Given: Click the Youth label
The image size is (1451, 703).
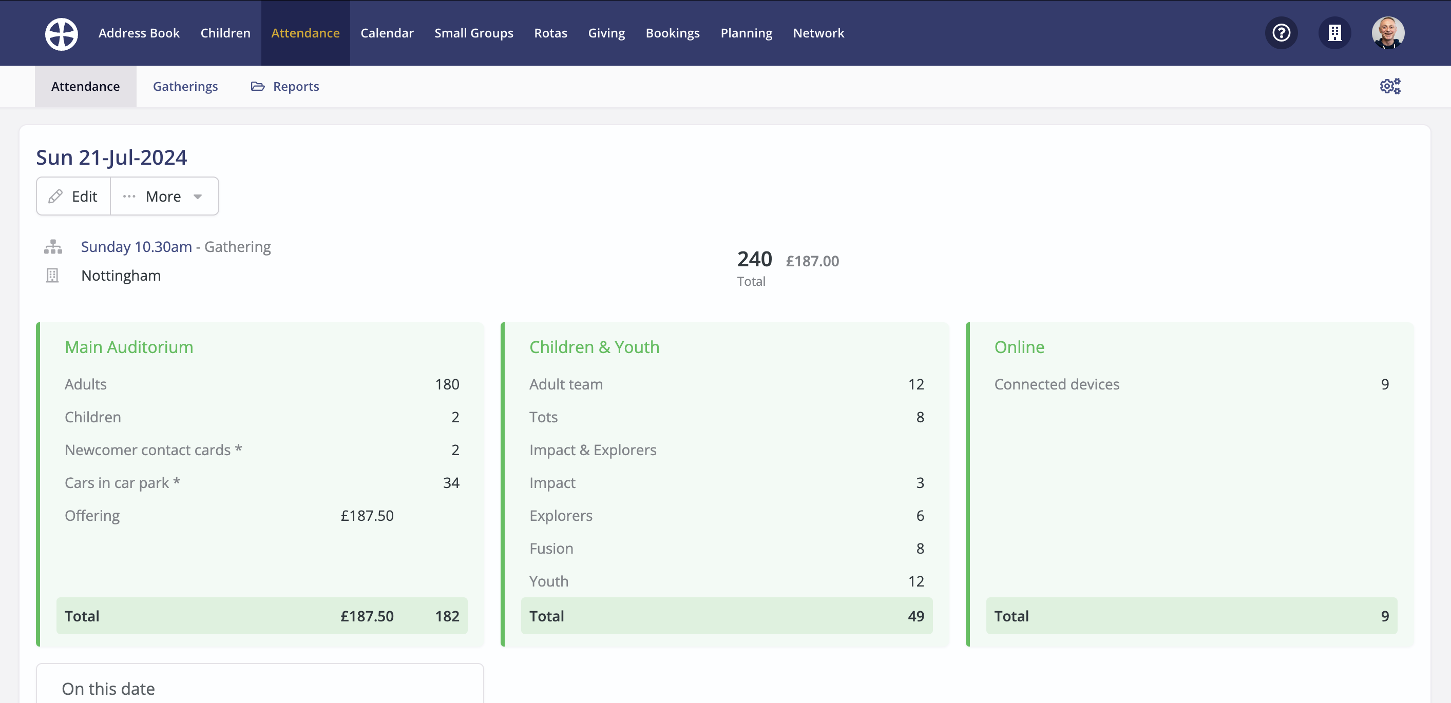Looking at the screenshot, I should (x=549, y=581).
